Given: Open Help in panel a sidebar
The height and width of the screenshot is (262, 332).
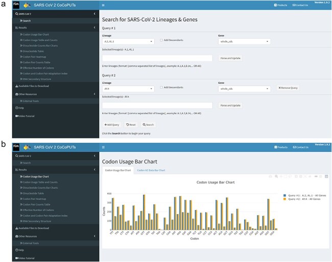Looking at the screenshot, I should click(x=19, y=108).
